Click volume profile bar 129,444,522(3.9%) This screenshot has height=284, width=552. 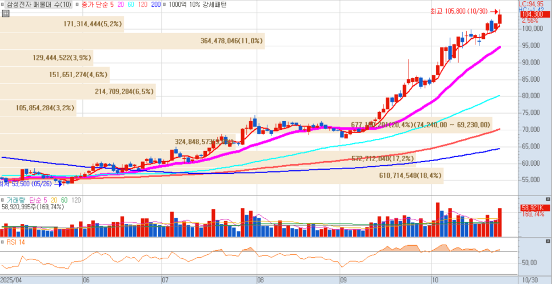click(x=46, y=58)
